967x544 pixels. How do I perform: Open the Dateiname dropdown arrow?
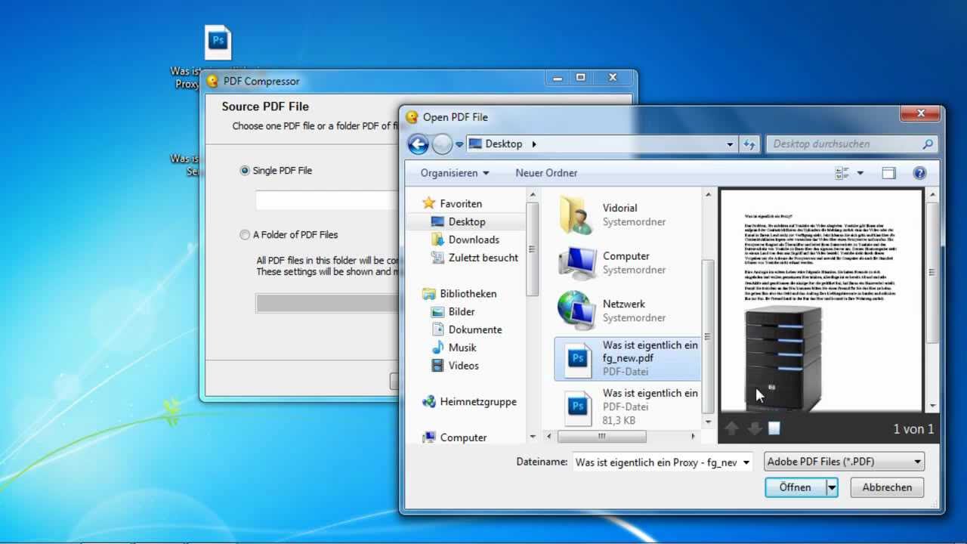pyautogui.click(x=746, y=462)
